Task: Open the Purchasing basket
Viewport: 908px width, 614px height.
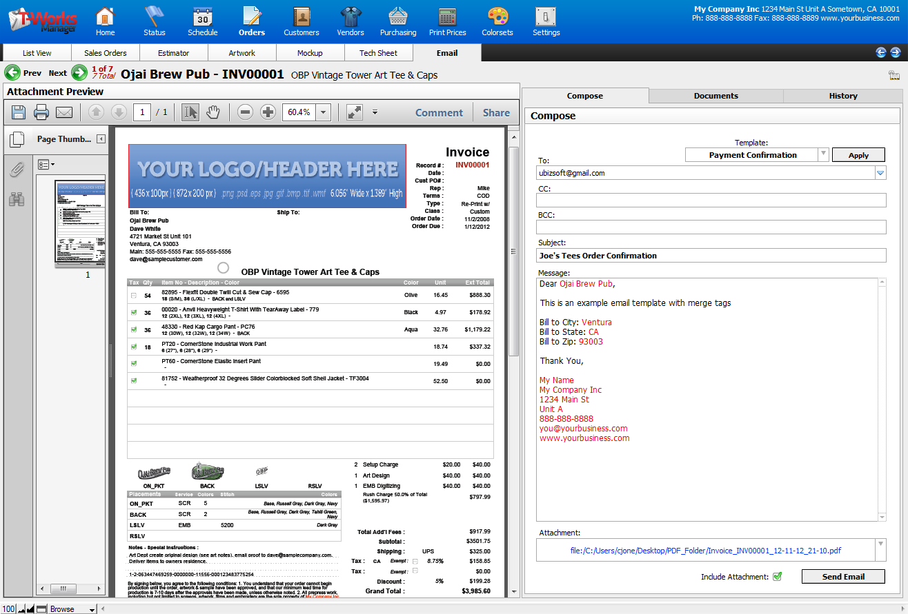Action: click(x=398, y=21)
